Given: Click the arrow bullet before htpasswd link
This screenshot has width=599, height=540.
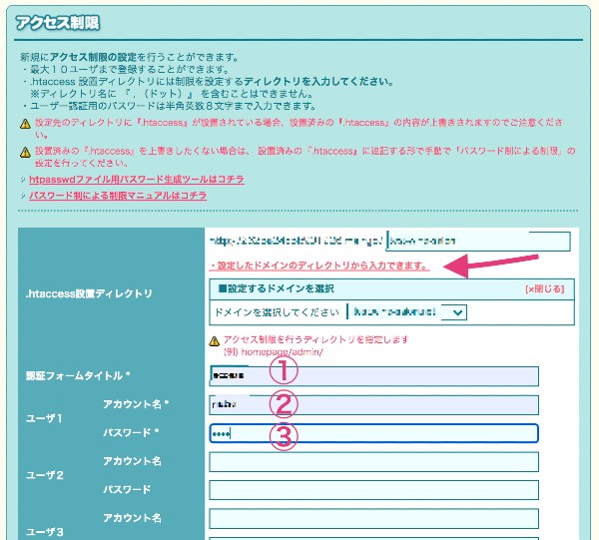Looking at the screenshot, I should click(23, 179).
